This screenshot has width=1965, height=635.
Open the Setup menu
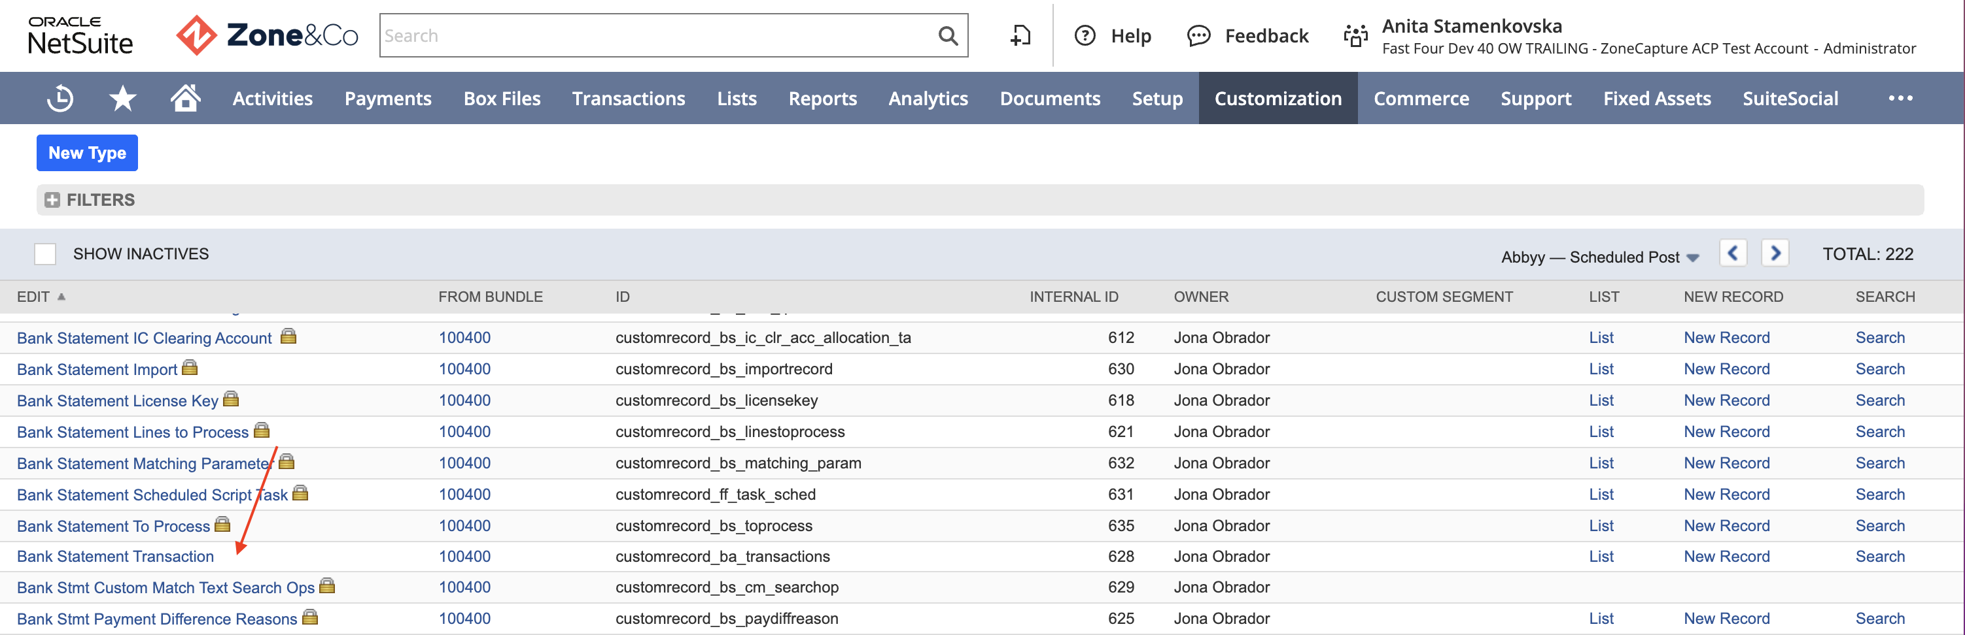pos(1157,98)
